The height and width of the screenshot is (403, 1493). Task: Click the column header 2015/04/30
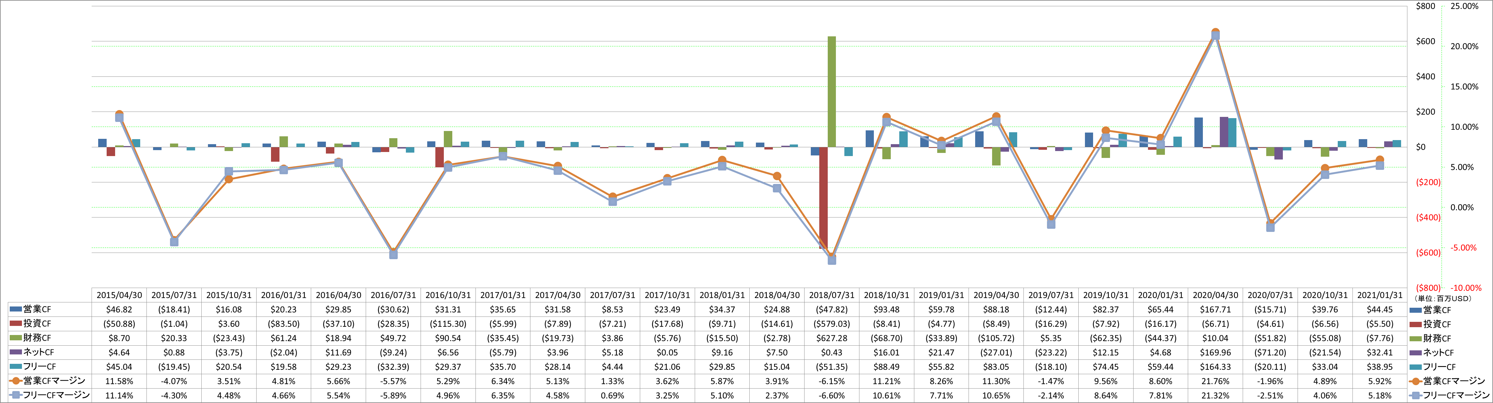point(120,295)
